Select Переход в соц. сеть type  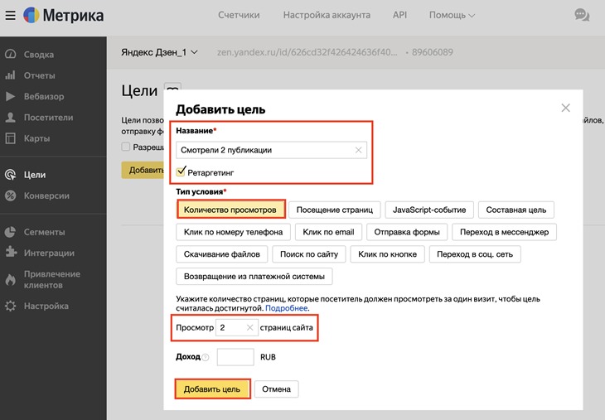pos(475,254)
